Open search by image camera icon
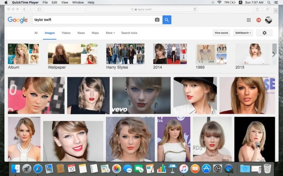283x176 pixels. pyautogui.click(x=157, y=20)
